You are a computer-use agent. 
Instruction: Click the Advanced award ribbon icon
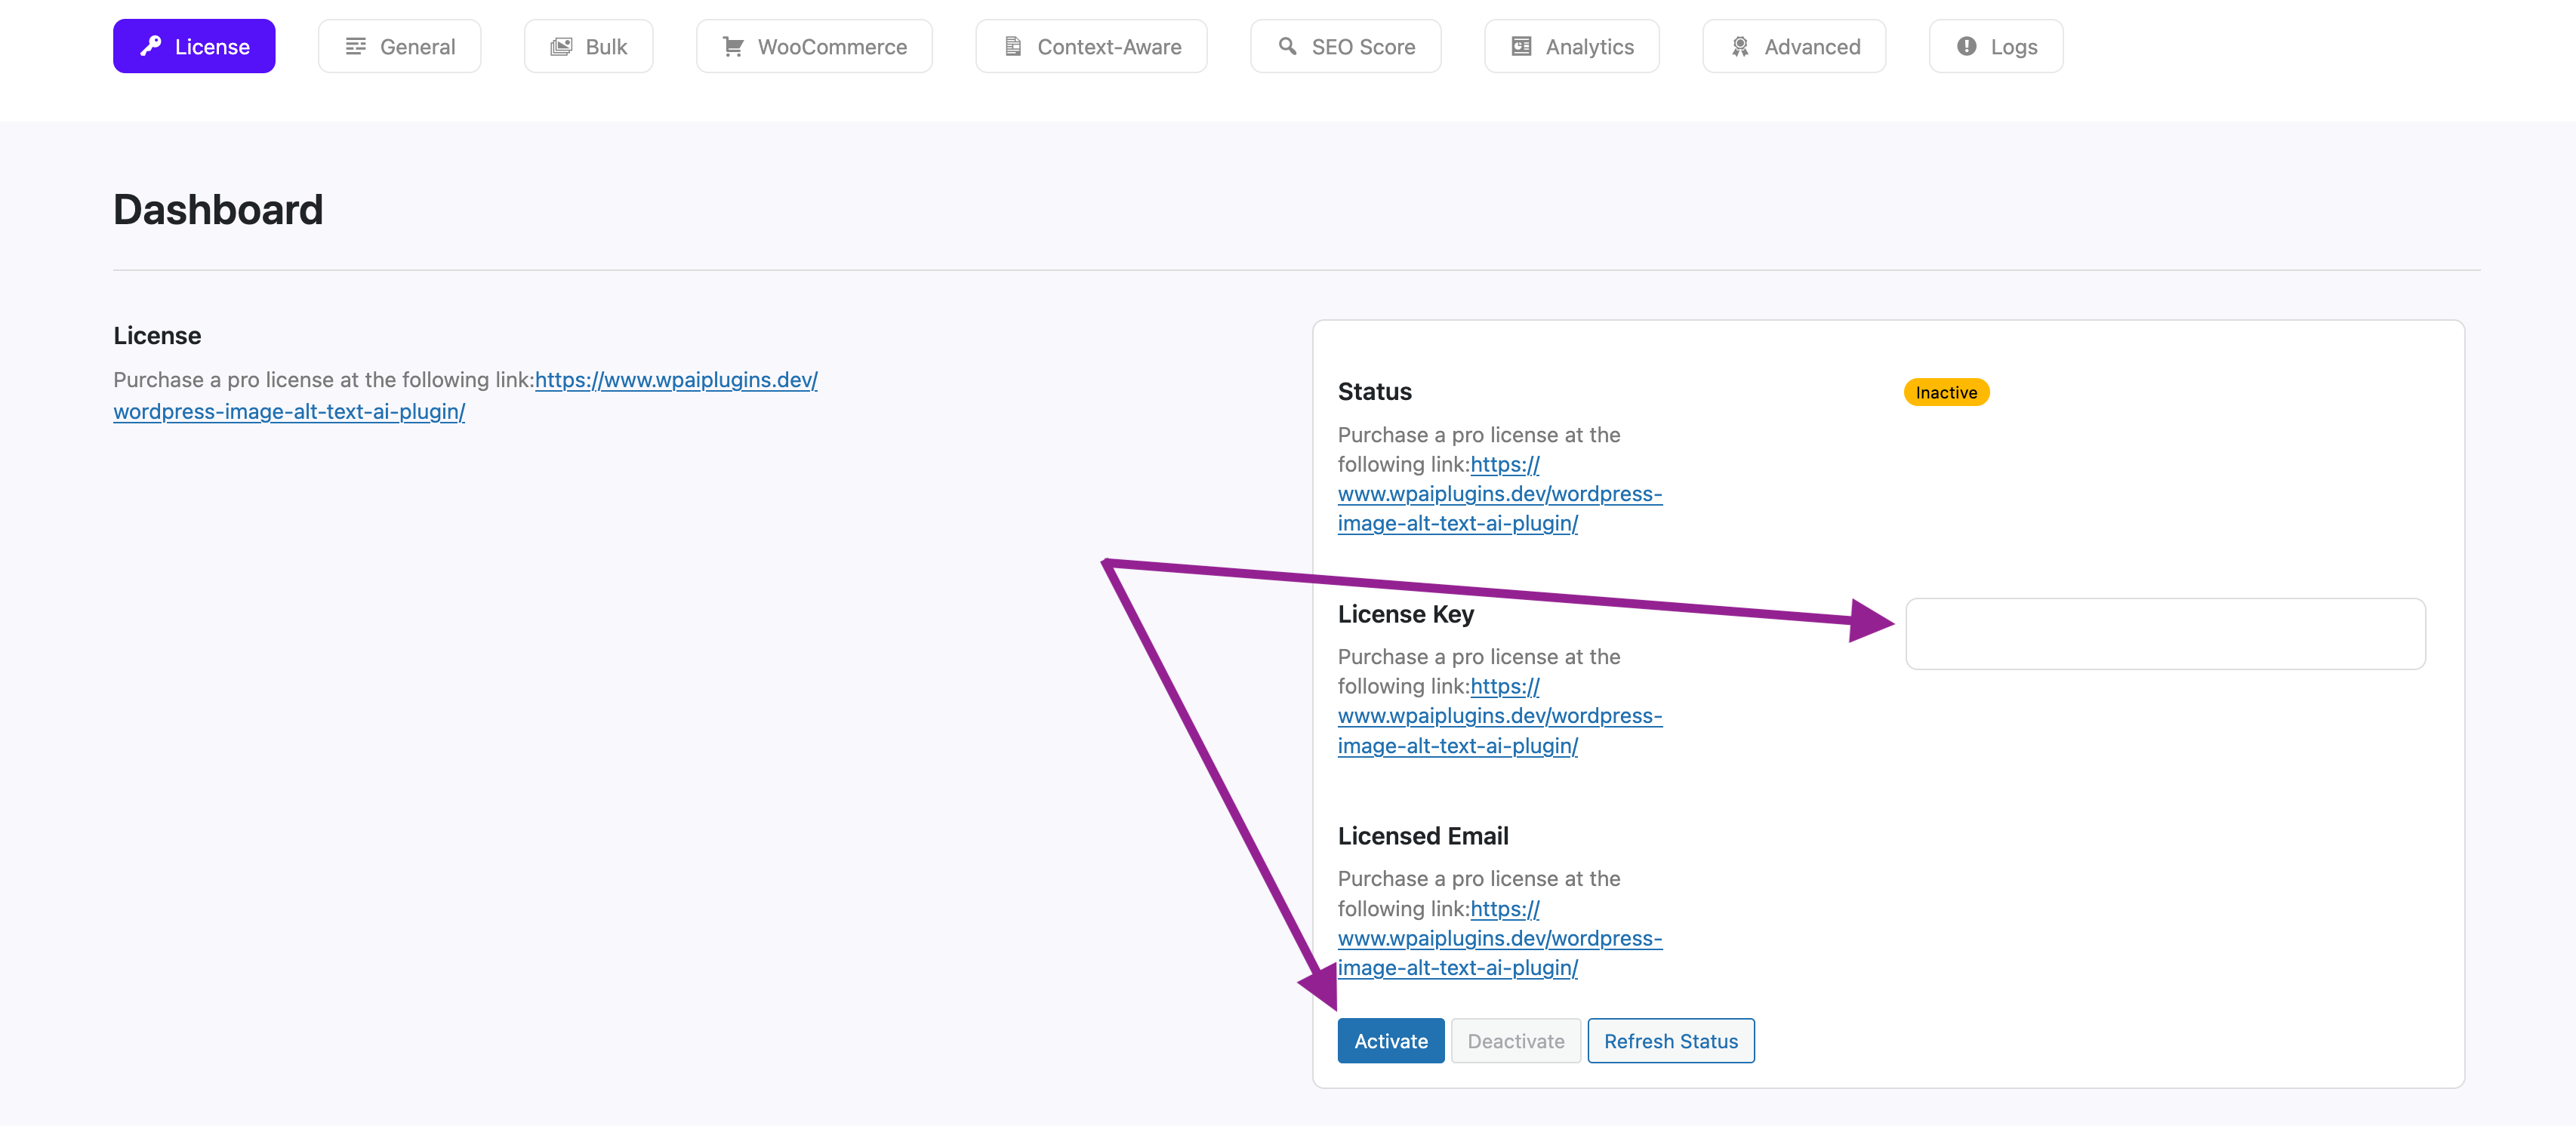coord(1740,46)
